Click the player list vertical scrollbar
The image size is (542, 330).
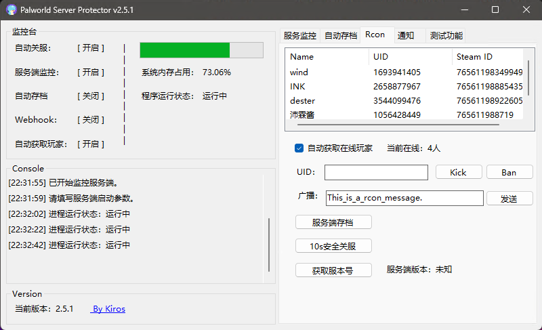pyautogui.click(x=528, y=78)
